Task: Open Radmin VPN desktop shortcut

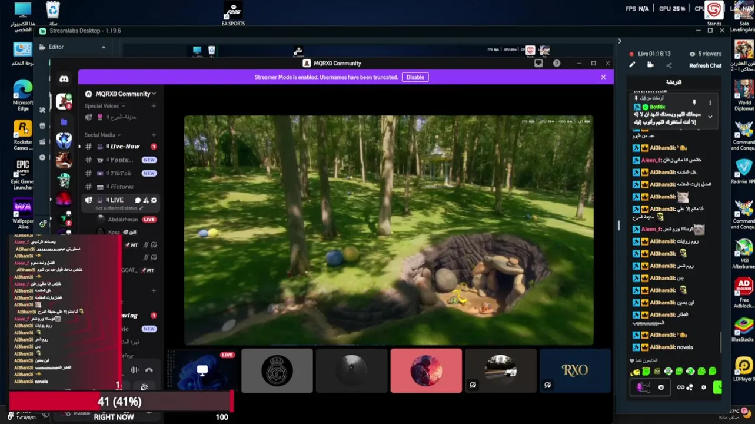Action: coord(744,172)
